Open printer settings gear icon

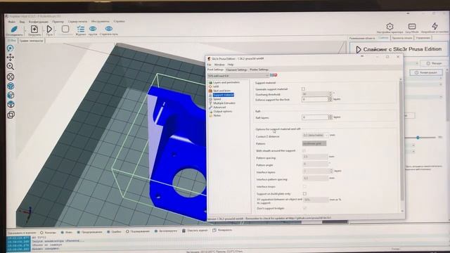tap(390, 27)
